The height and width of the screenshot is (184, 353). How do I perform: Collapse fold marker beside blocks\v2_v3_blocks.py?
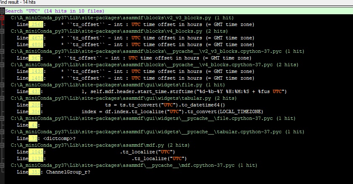tap(2, 18)
